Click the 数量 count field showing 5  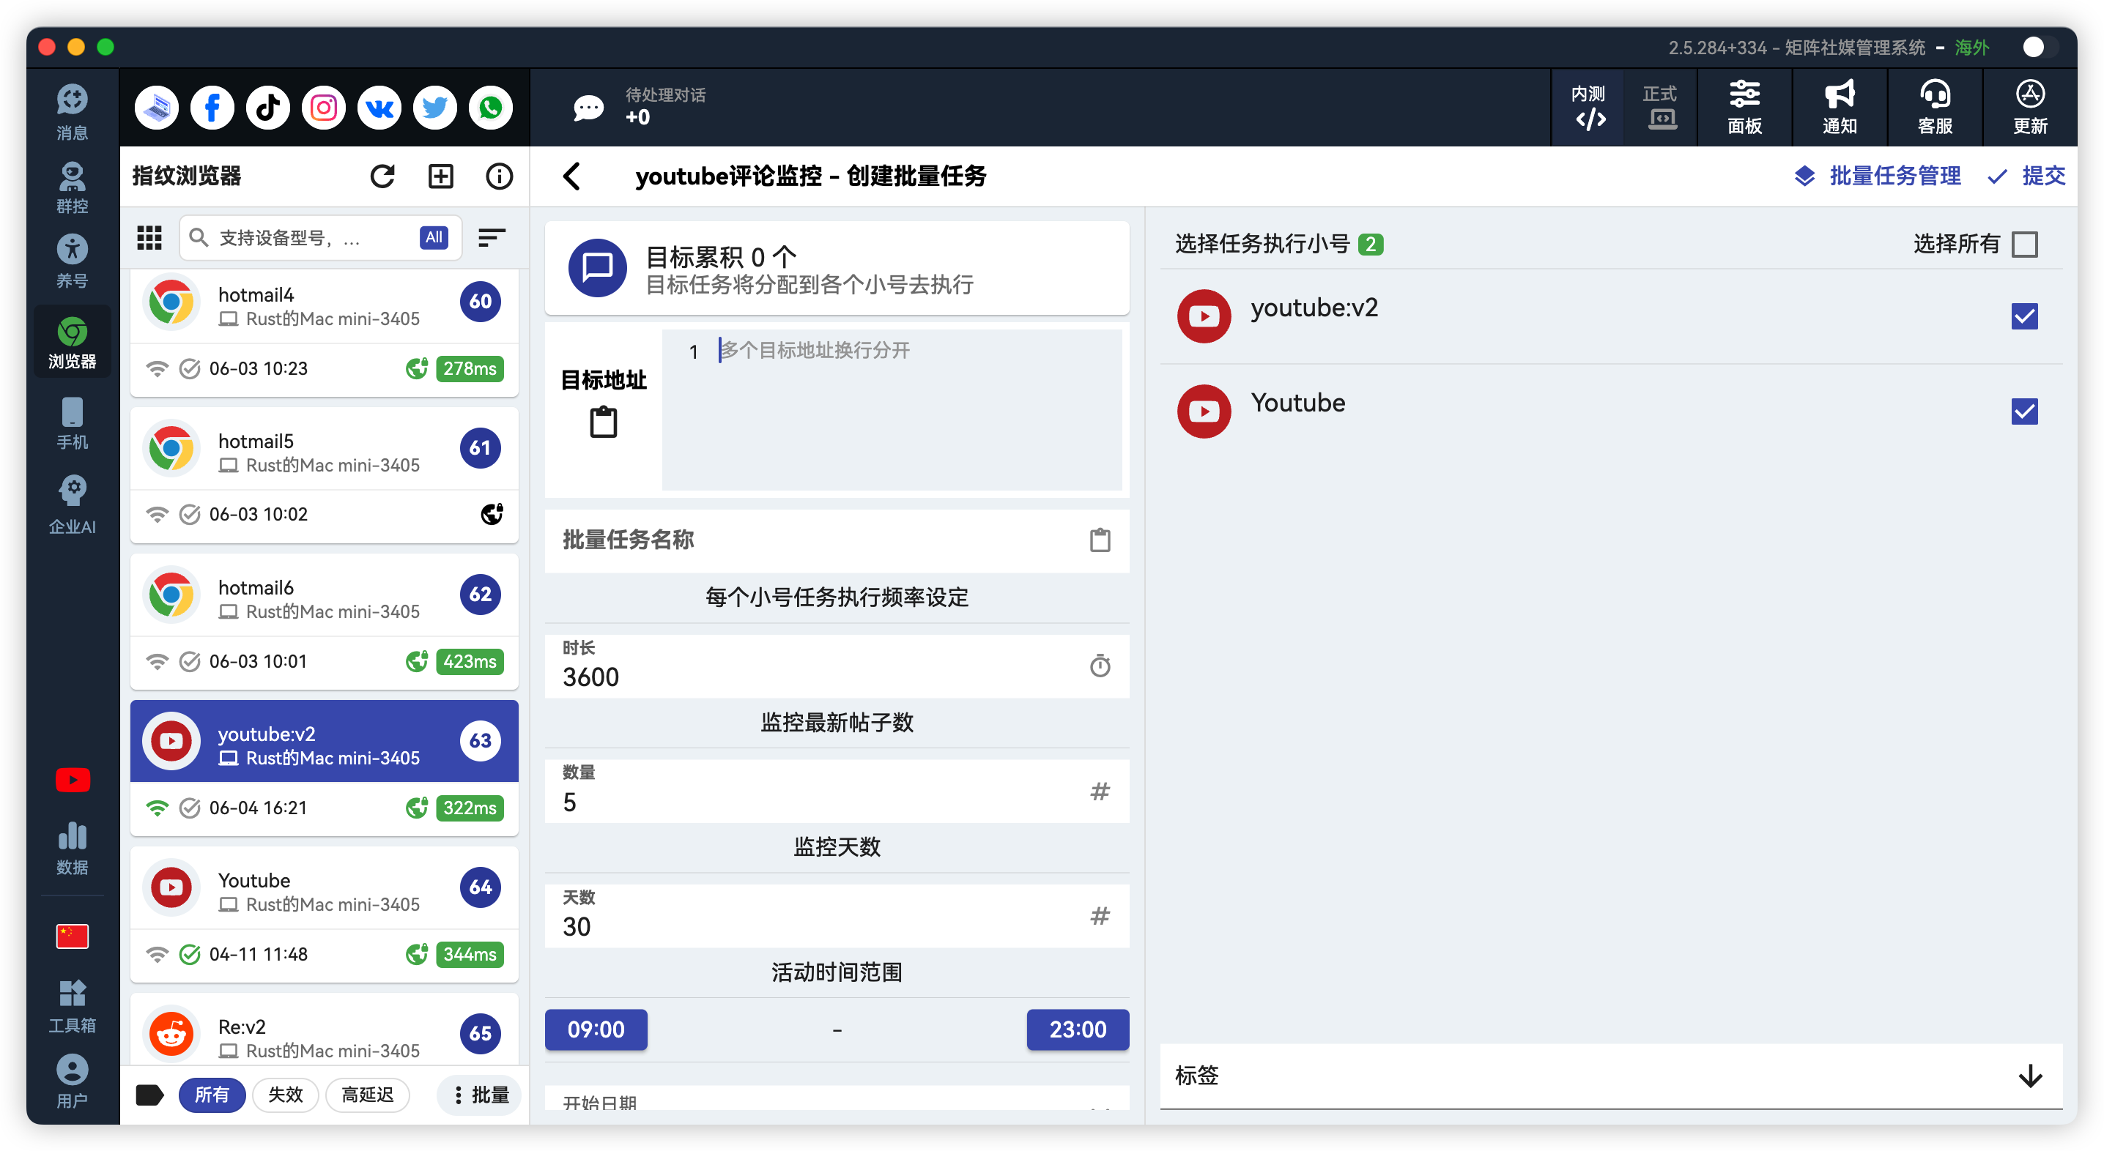click(x=837, y=790)
